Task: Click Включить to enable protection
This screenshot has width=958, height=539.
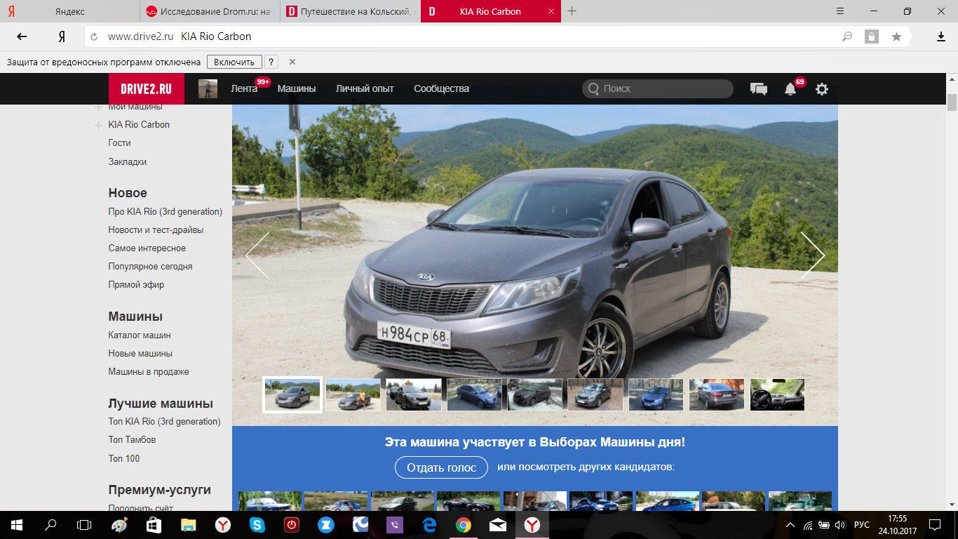Action: pos(234,62)
